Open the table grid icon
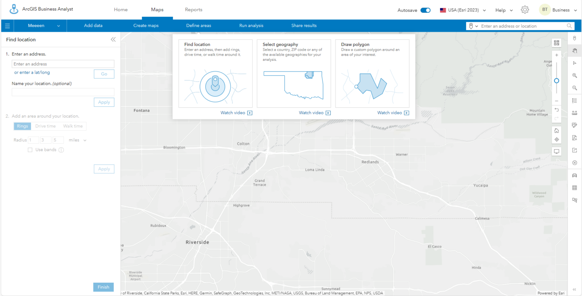 click(575, 187)
